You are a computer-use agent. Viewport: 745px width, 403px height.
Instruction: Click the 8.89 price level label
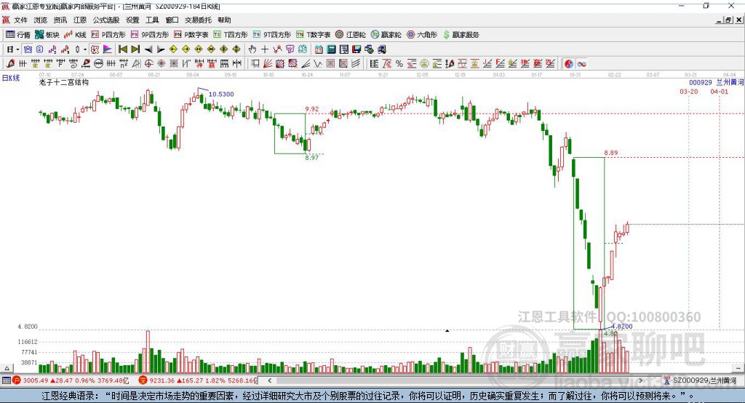tap(611, 153)
